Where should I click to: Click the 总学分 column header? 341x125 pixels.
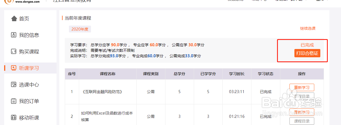coord(179,74)
